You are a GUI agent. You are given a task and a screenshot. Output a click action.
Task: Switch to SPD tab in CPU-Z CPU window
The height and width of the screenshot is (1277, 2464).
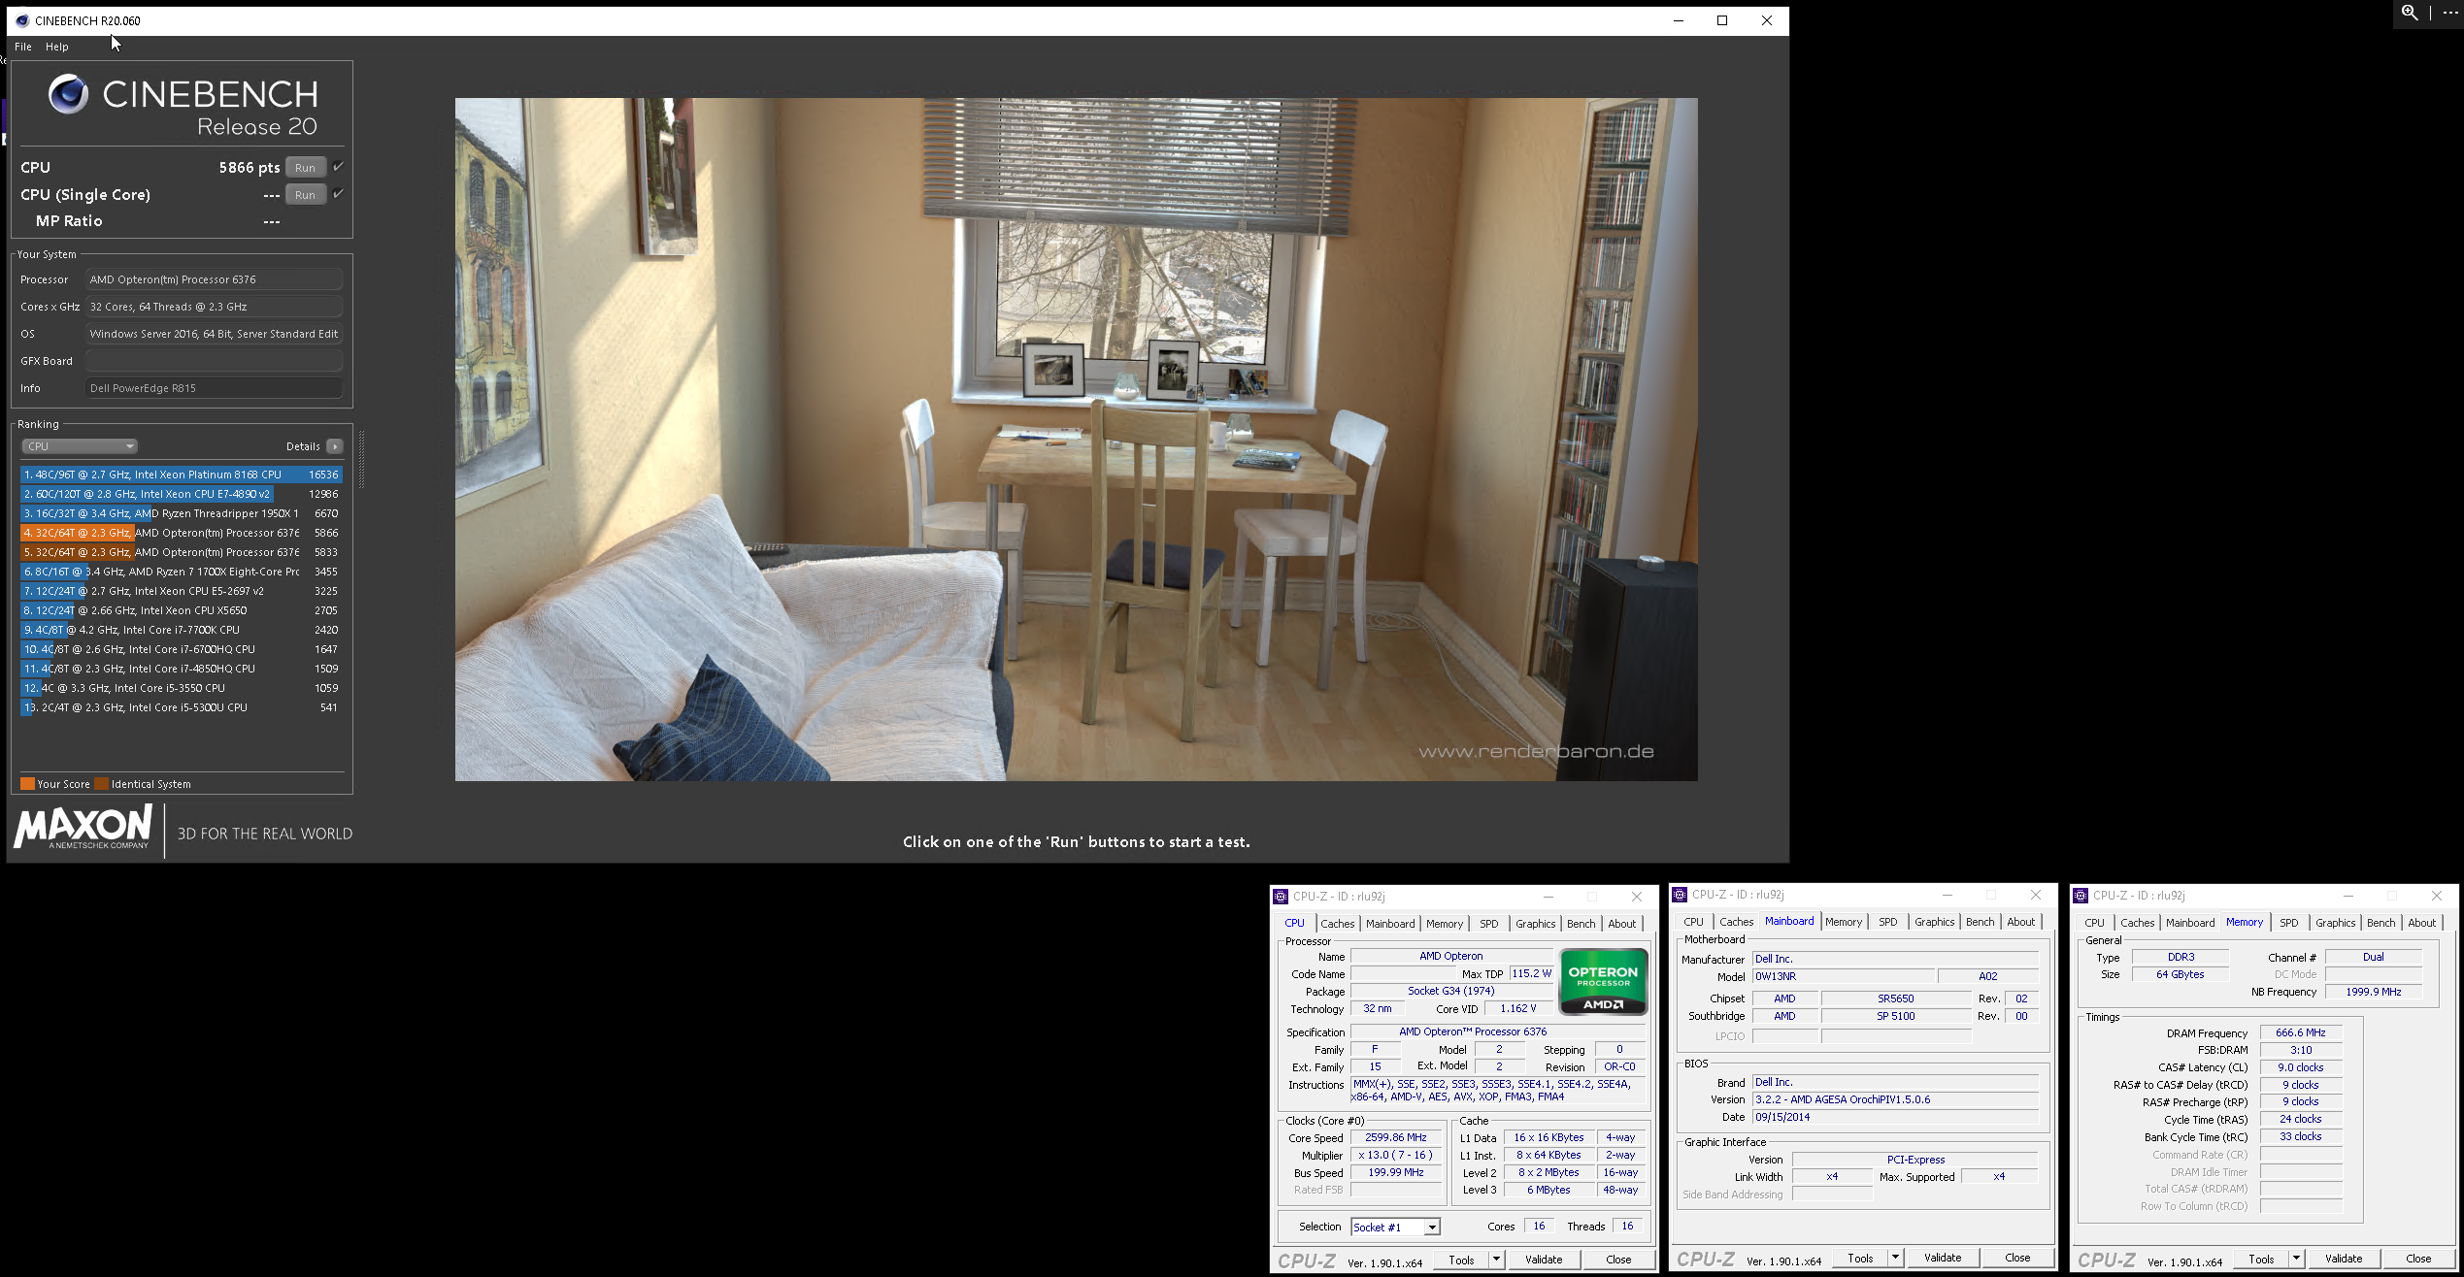click(1488, 924)
